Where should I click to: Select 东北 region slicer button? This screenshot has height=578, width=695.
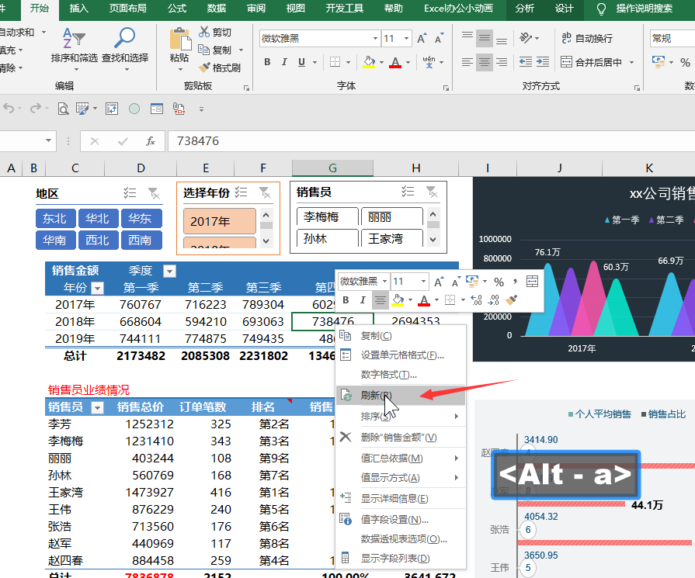55,218
